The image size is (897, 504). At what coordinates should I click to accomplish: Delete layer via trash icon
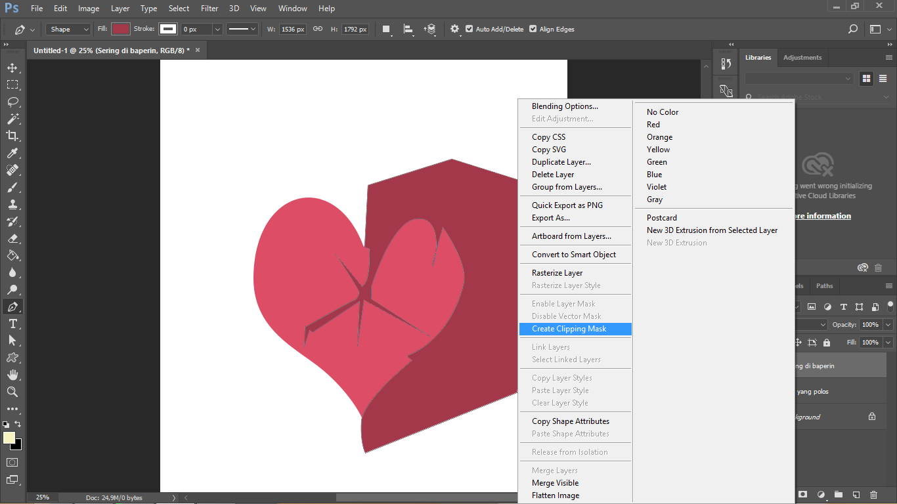(x=873, y=495)
